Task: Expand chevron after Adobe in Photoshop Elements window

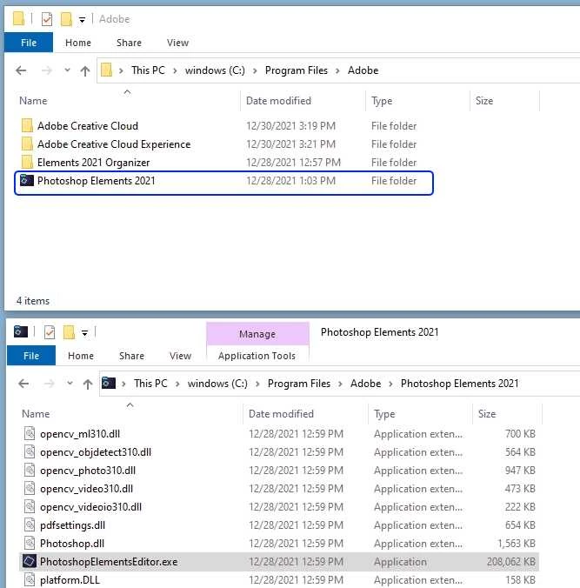Action: 390,384
